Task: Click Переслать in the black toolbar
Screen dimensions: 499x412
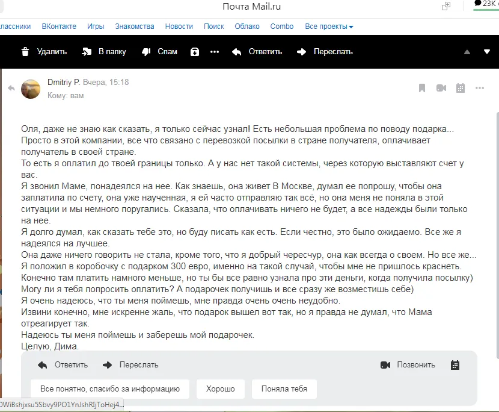Action: [333, 52]
